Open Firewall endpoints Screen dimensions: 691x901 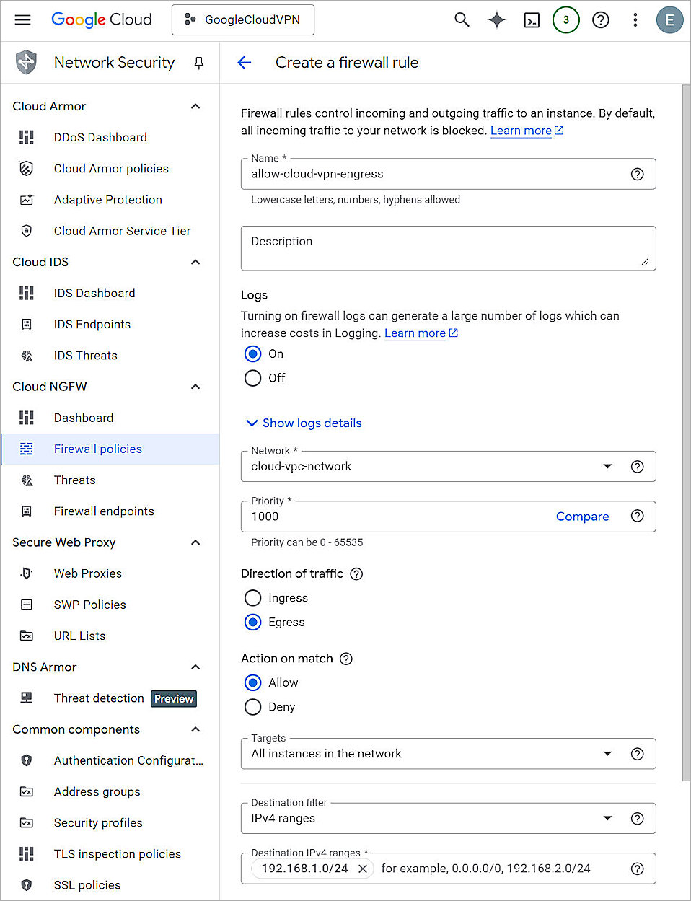click(104, 511)
